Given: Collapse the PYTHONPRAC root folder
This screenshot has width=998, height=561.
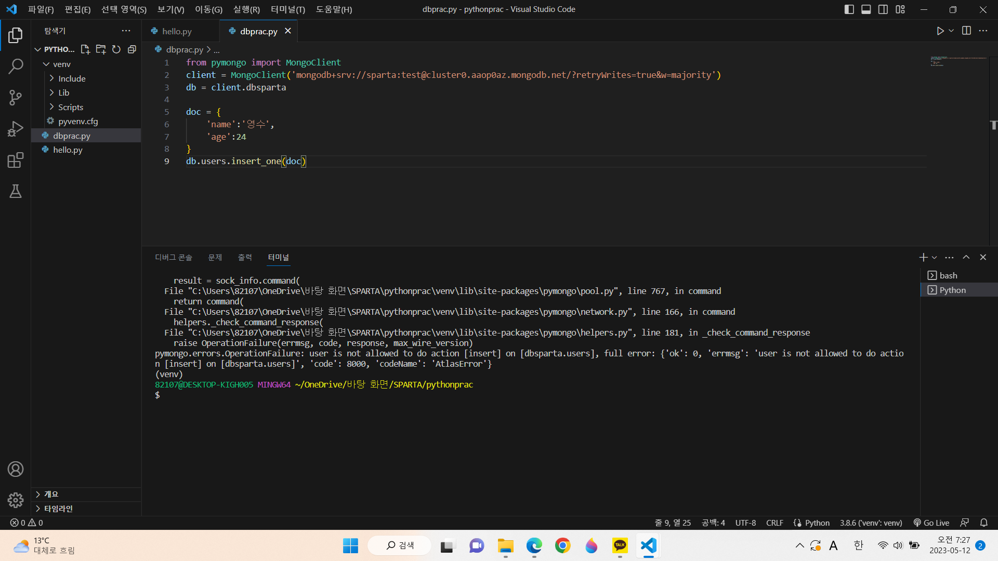Looking at the screenshot, I should 55,49.
